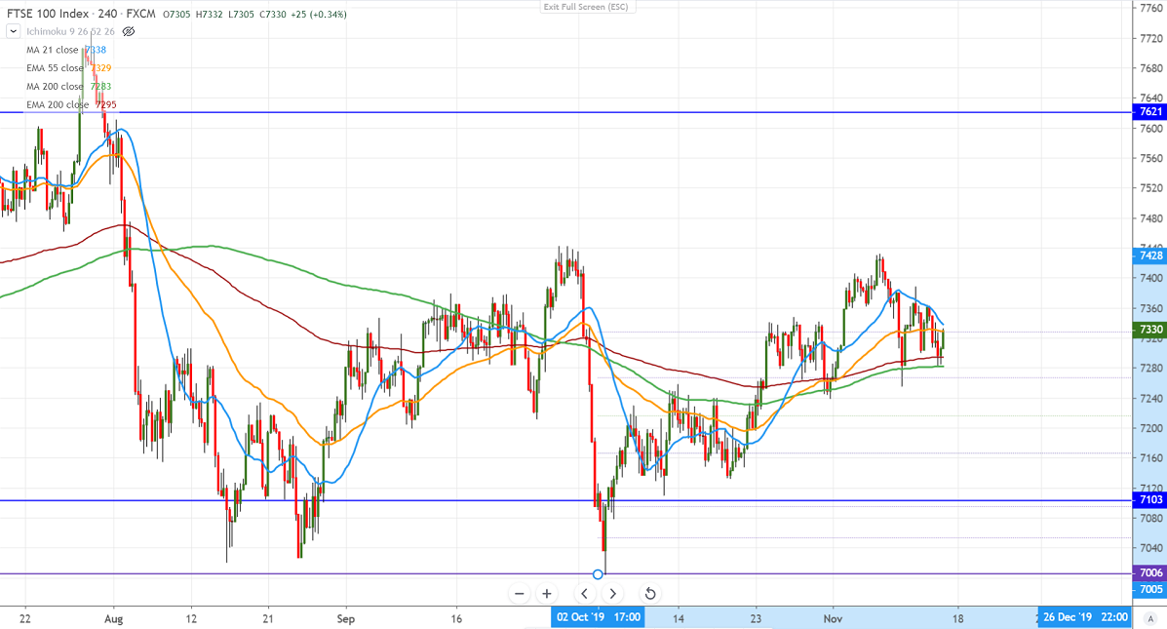1167x629 pixels.
Task: Click the 7200 tick on price axis
Action: click(x=1150, y=429)
